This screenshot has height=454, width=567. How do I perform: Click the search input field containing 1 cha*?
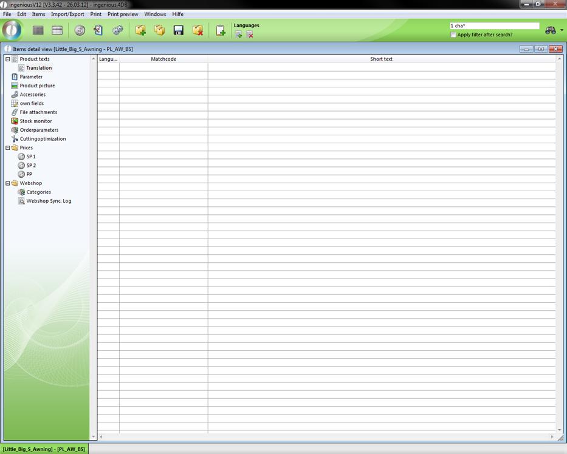494,25
